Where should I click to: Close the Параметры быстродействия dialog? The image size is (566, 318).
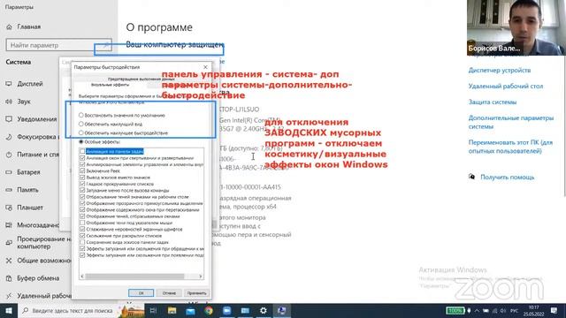pyautogui.click(x=205, y=67)
